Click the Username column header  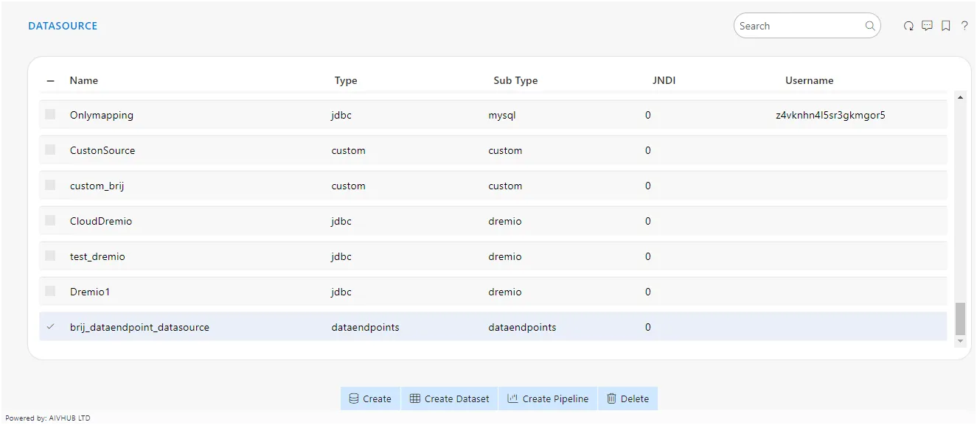click(x=810, y=80)
